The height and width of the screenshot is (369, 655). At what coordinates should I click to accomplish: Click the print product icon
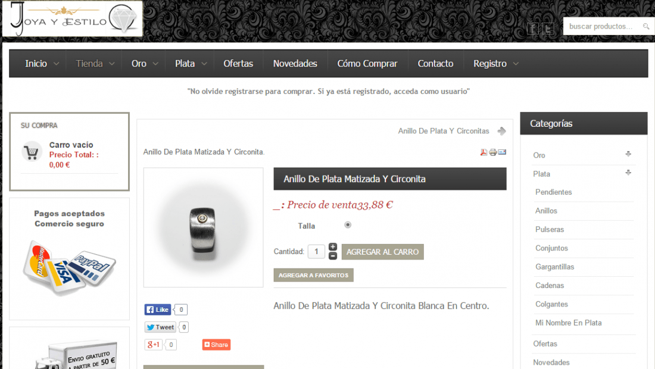tap(493, 152)
